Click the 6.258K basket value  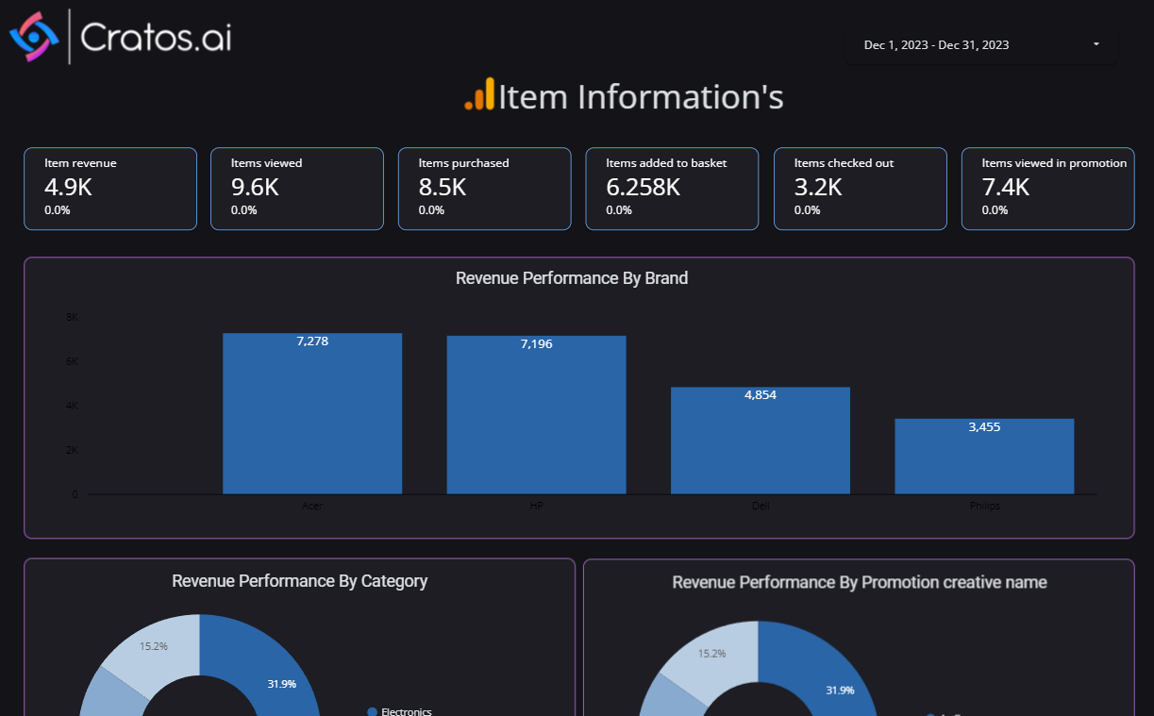pos(644,187)
